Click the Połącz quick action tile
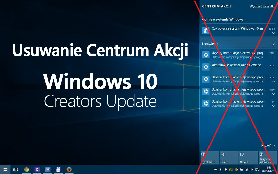This screenshot has width=278, height=174. coord(229,158)
